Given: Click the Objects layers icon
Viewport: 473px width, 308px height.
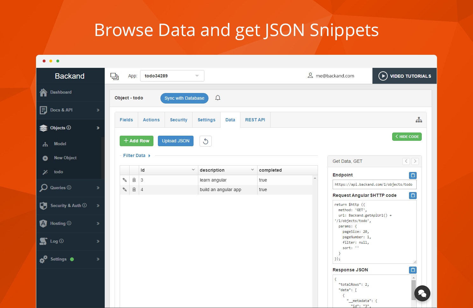Looking at the screenshot, I should tap(43, 128).
